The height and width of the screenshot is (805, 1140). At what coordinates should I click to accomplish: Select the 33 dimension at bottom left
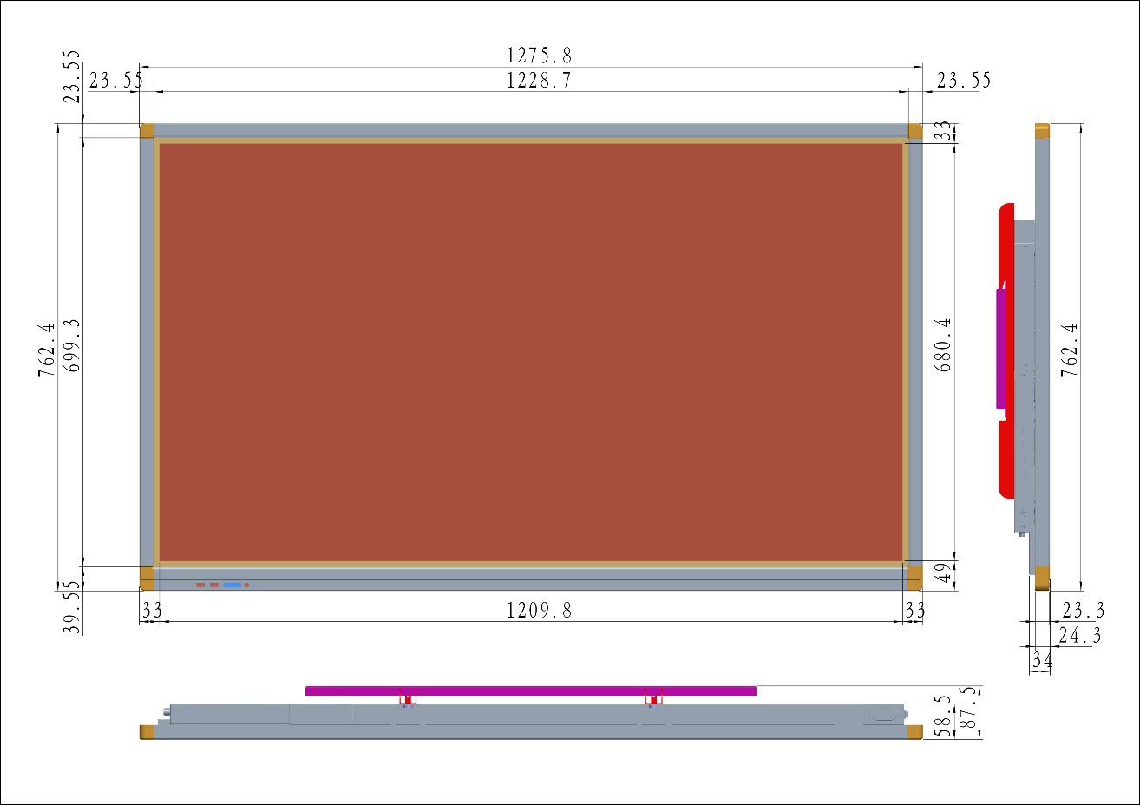[152, 611]
